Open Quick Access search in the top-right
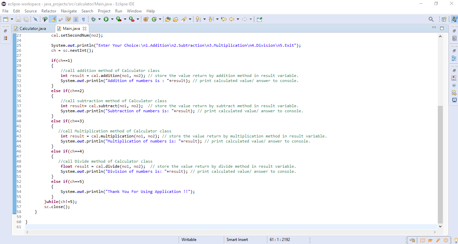The height and width of the screenshot is (244, 458). pyautogui.click(x=431, y=19)
